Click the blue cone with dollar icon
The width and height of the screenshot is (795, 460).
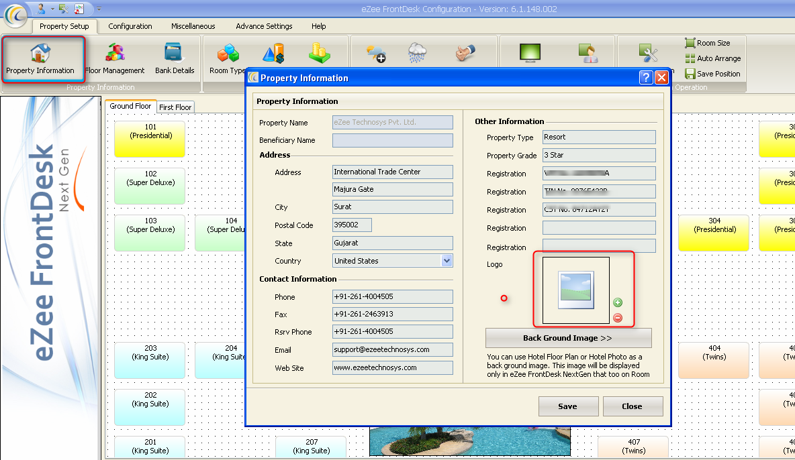(274, 53)
